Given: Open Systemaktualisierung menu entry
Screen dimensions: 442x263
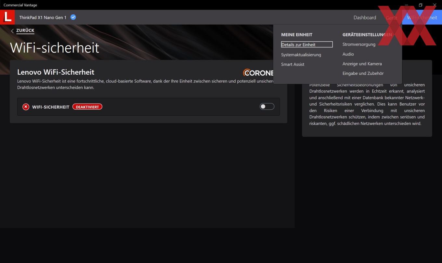Looking at the screenshot, I should point(301,55).
